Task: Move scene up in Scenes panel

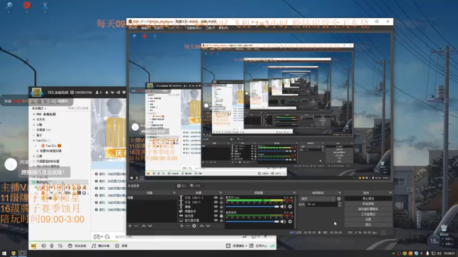Action: coord(144,226)
